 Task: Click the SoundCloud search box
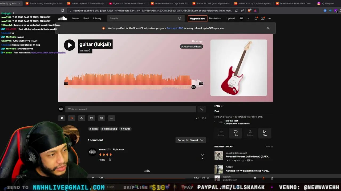point(146,18)
